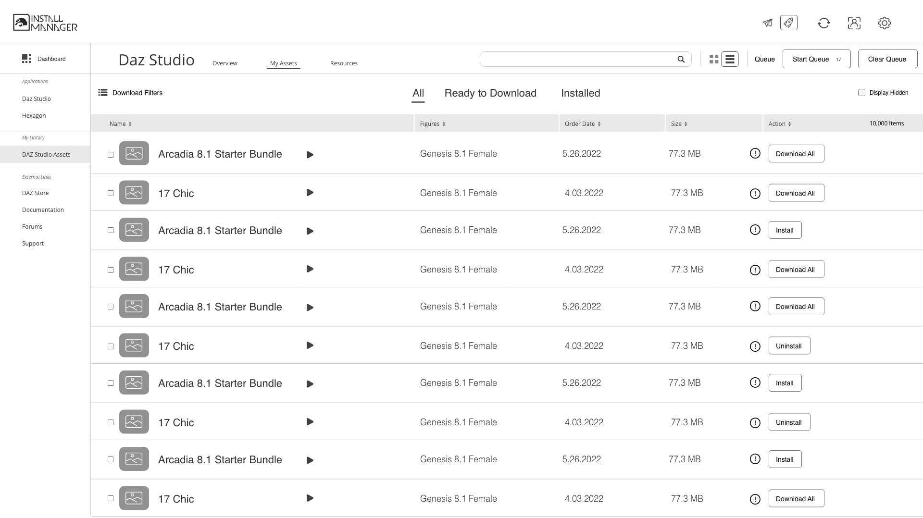Check the third row Arcadia checkbox
Viewport: 923px width, 518px height.
(111, 230)
